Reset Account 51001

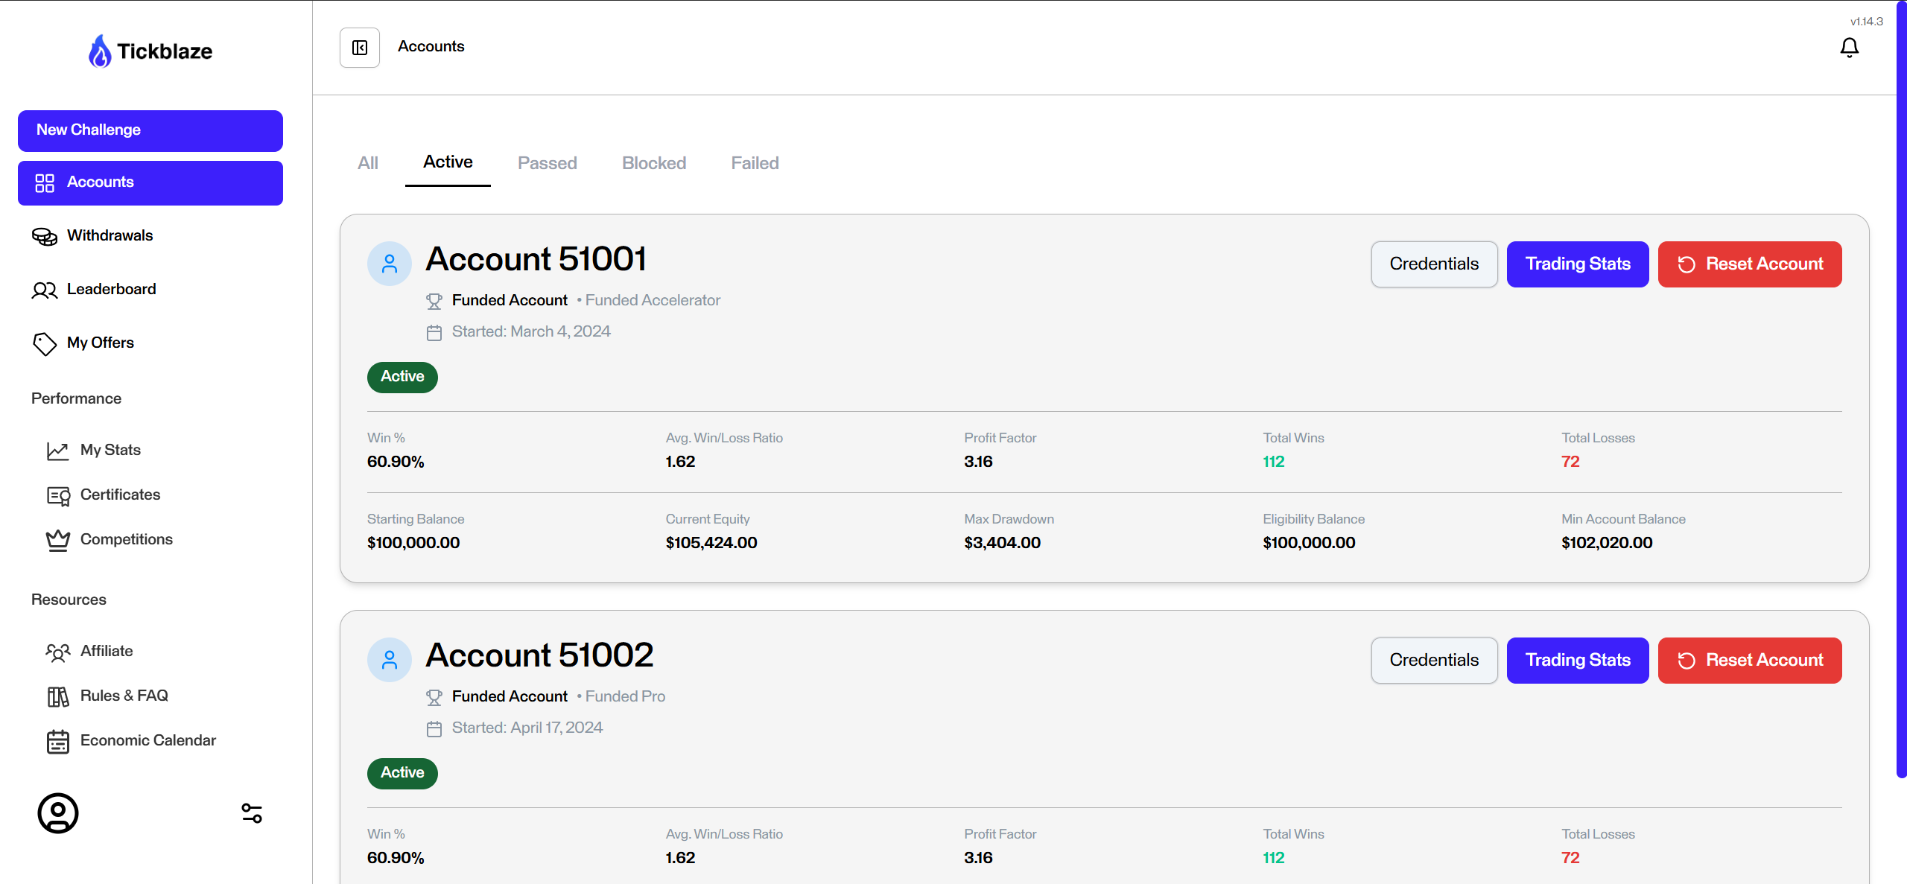1749,264
